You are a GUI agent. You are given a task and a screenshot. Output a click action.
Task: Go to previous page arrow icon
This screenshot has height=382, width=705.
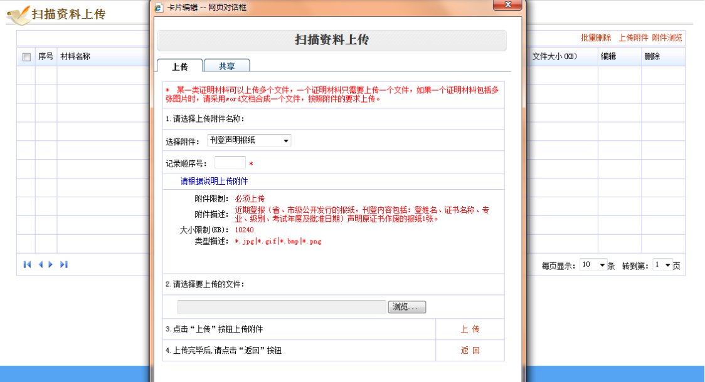pos(41,264)
